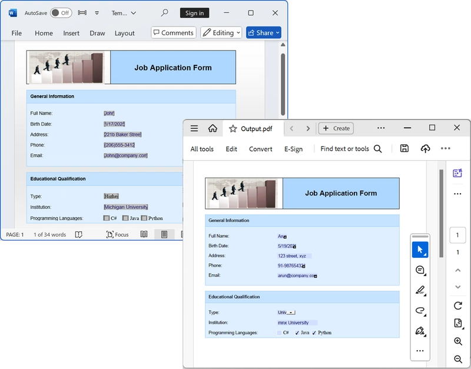Select the fill and sign pen tool in Acrobat

[x=420, y=331]
